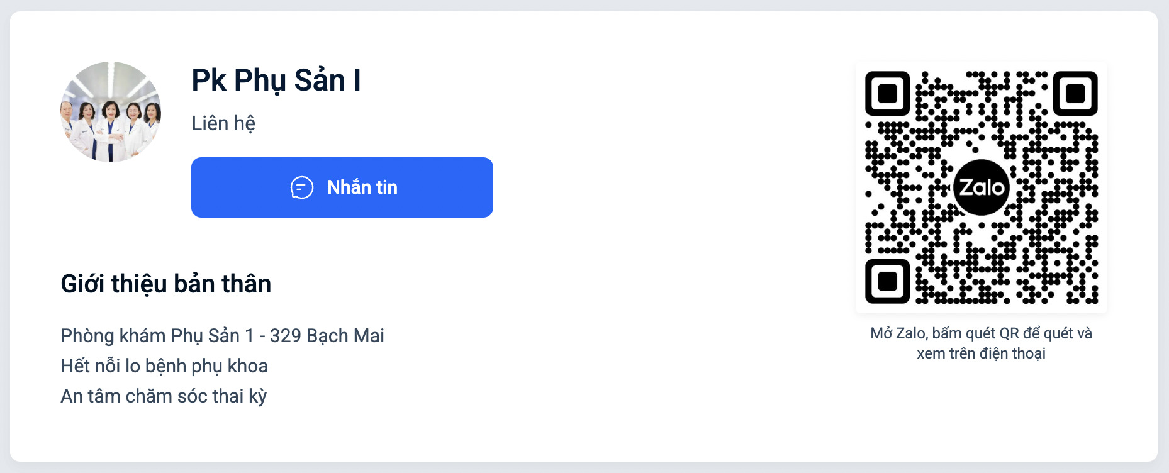Image resolution: width=1169 pixels, height=473 pixels.
Task: Click the Phòng khám Phụ Sản 1 text
Action: click(x=157, y=336)
